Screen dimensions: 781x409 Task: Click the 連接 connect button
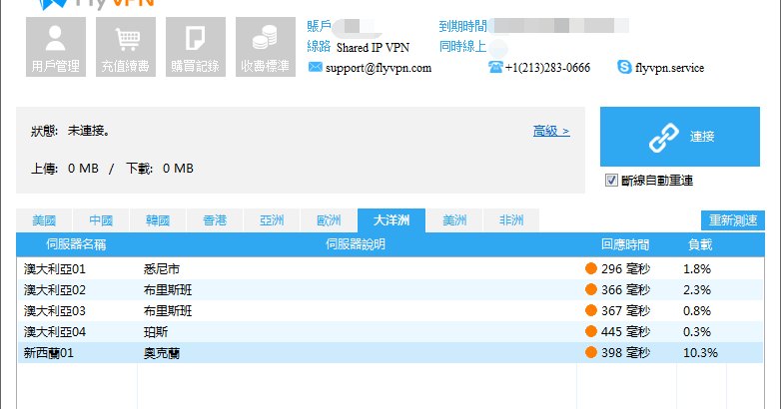point(680,137)
